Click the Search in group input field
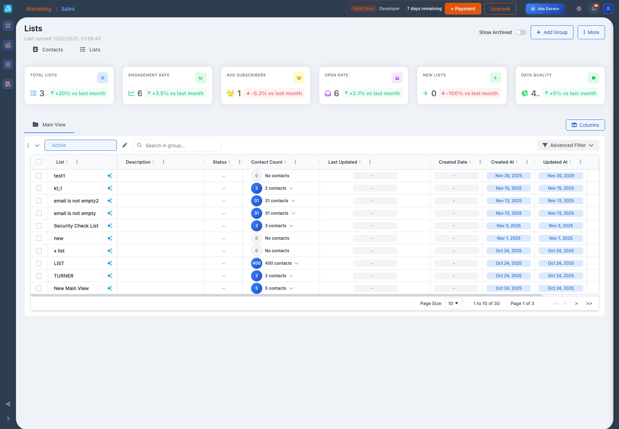This screenshot has height=429, width=619. pos(181,145)
